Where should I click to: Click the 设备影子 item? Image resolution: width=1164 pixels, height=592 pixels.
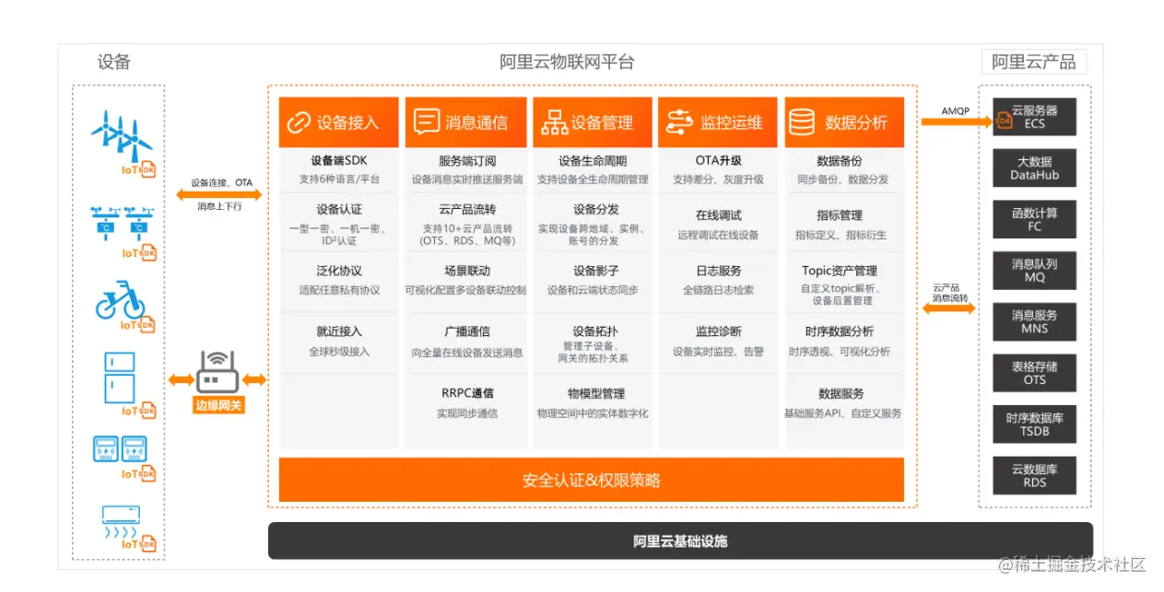pos(595,271)
